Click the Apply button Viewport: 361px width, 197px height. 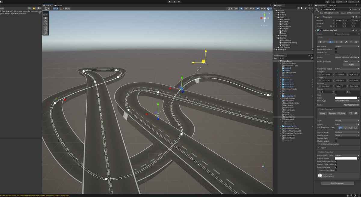351,65
